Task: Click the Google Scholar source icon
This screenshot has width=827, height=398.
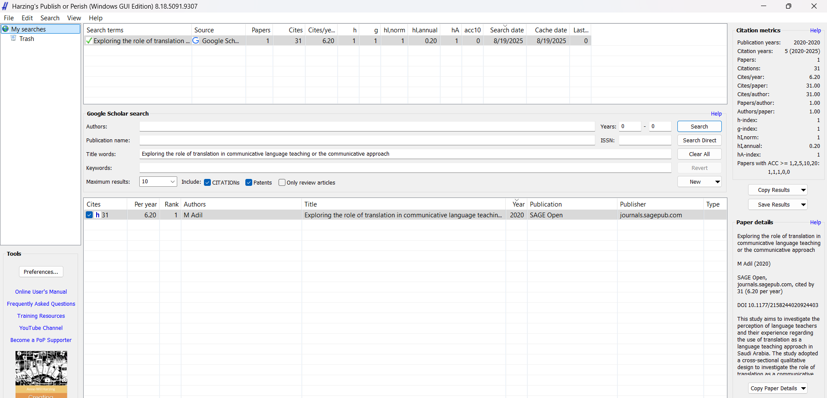Action: point(196,41)
